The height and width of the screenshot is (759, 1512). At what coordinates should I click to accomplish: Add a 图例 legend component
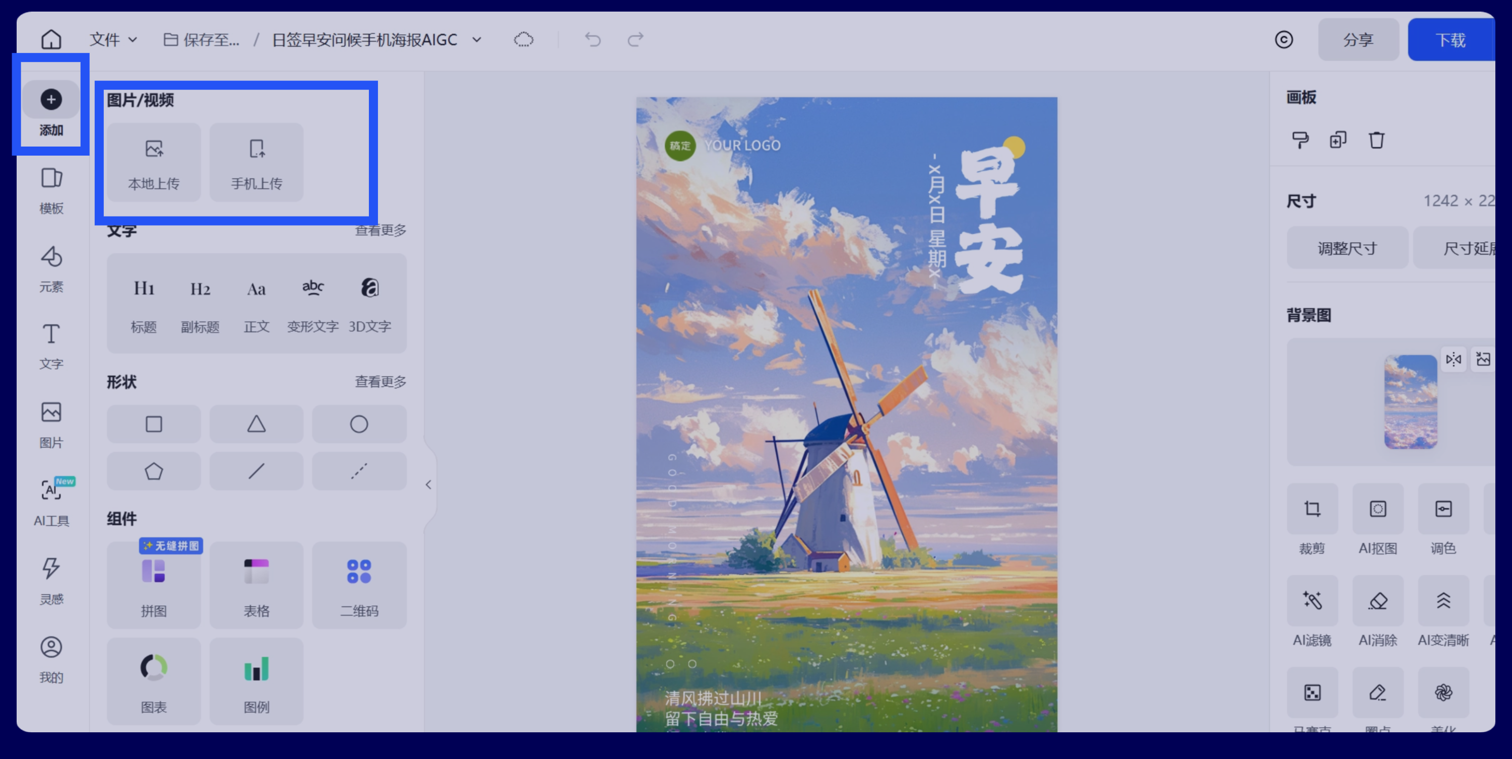tap(257, 681)
